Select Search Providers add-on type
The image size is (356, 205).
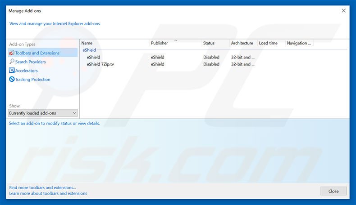(30, 62)
